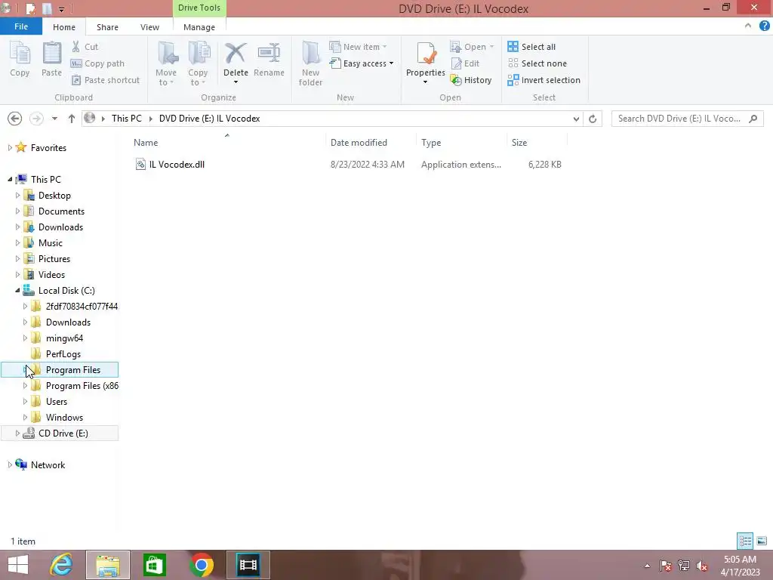Screen dimensions: 773x580
Task: Collapse the This PC tree node
Action: point(9,180)
